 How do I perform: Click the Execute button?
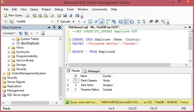[x=64, y=21]
